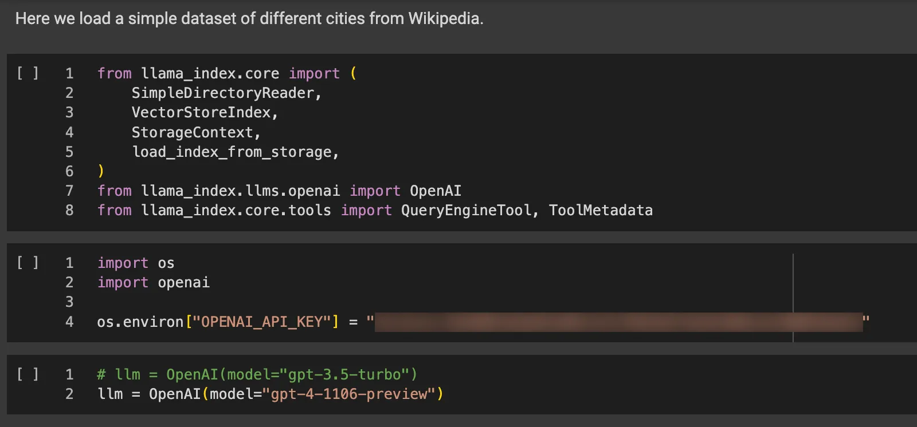Click the closing parenthesis on line 6

tap(101, 171)
